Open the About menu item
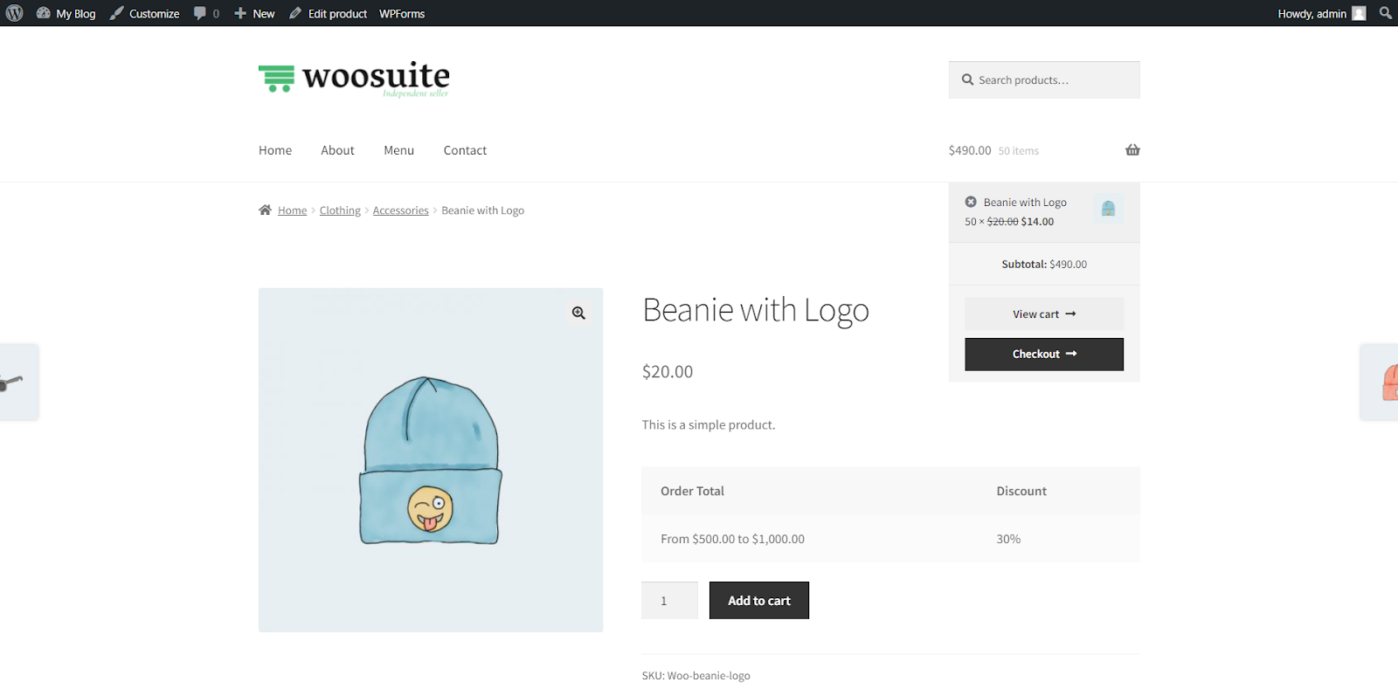This screenshot has height=689, width=1398. click(337, 150)
